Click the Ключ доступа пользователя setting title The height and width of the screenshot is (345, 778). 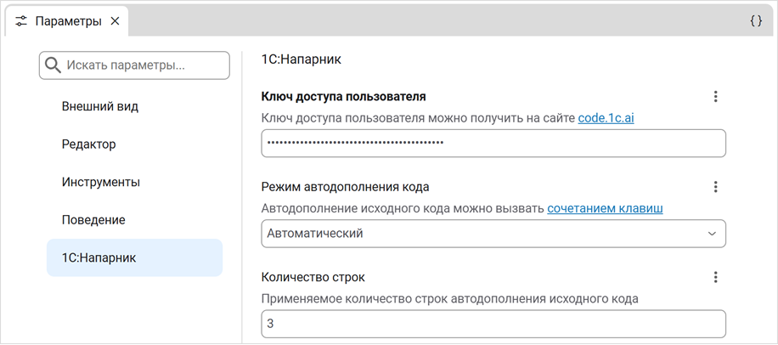[x=343, y=96]
